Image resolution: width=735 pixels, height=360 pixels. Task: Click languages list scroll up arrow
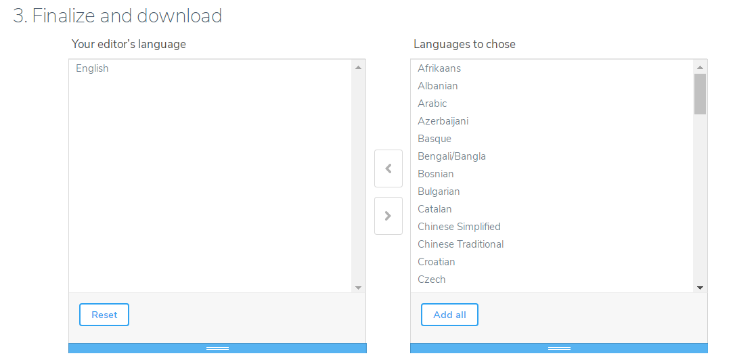(700, 68)
